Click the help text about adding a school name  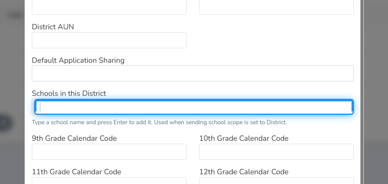pos(159,123)
